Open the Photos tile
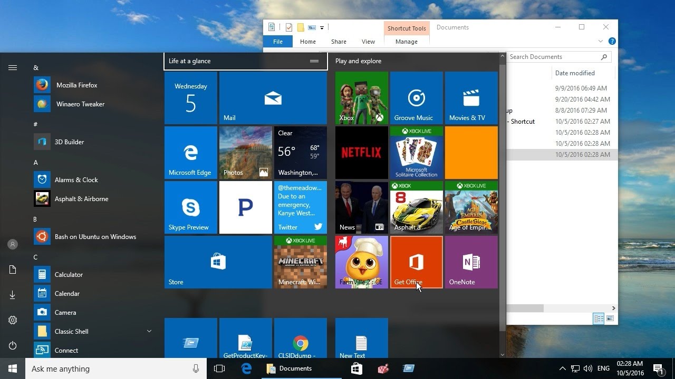675x379 pixels. click(x=246, y=153)
